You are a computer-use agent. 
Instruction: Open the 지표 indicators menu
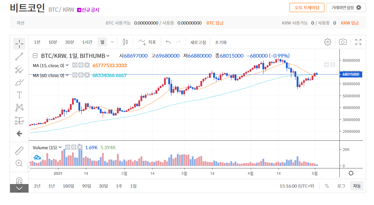(147, 42)
